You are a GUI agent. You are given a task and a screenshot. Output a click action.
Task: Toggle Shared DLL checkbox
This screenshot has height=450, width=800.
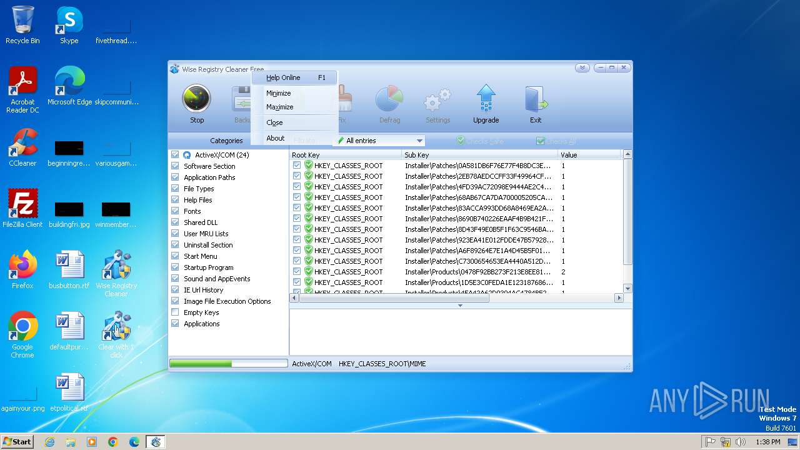pos(175,222)
